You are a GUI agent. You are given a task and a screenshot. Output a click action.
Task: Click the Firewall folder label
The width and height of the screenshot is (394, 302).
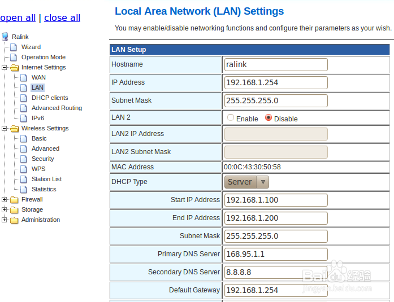32,199
